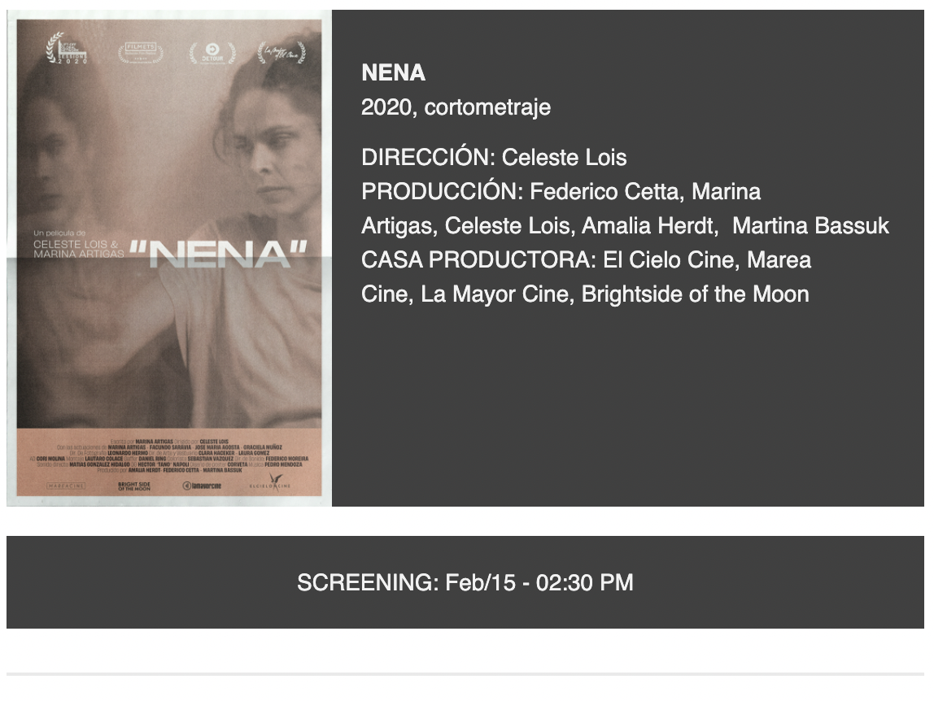Click the El Cielo Cine bird logo
The height and width of the screenshot is (701, 934).
pos(270,482)
